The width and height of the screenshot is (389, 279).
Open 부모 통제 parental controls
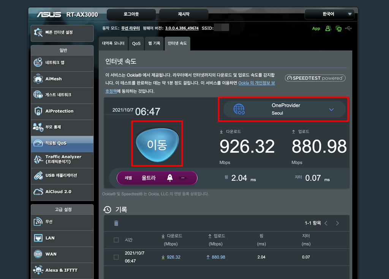click(62, 127)
